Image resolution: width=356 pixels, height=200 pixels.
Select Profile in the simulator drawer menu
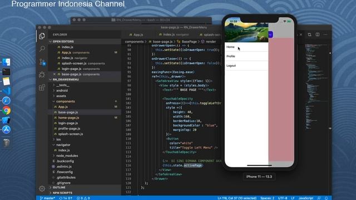point(246,56)
